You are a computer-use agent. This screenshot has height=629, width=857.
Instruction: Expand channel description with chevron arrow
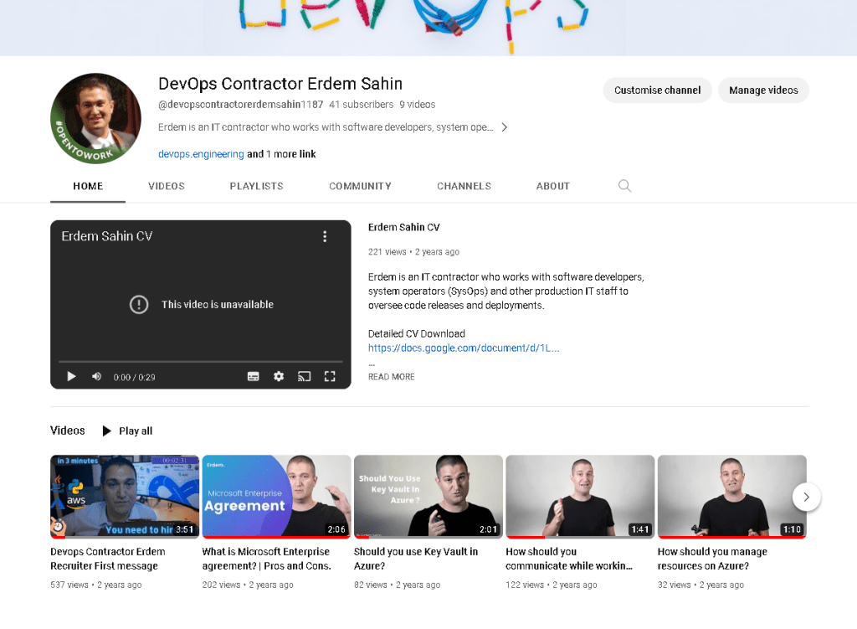pos(504,127)
